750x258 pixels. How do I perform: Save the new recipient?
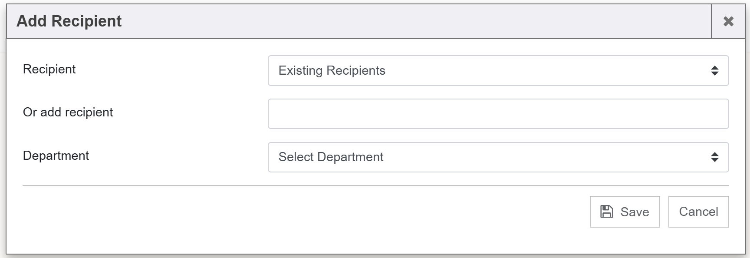pos(624,212)
